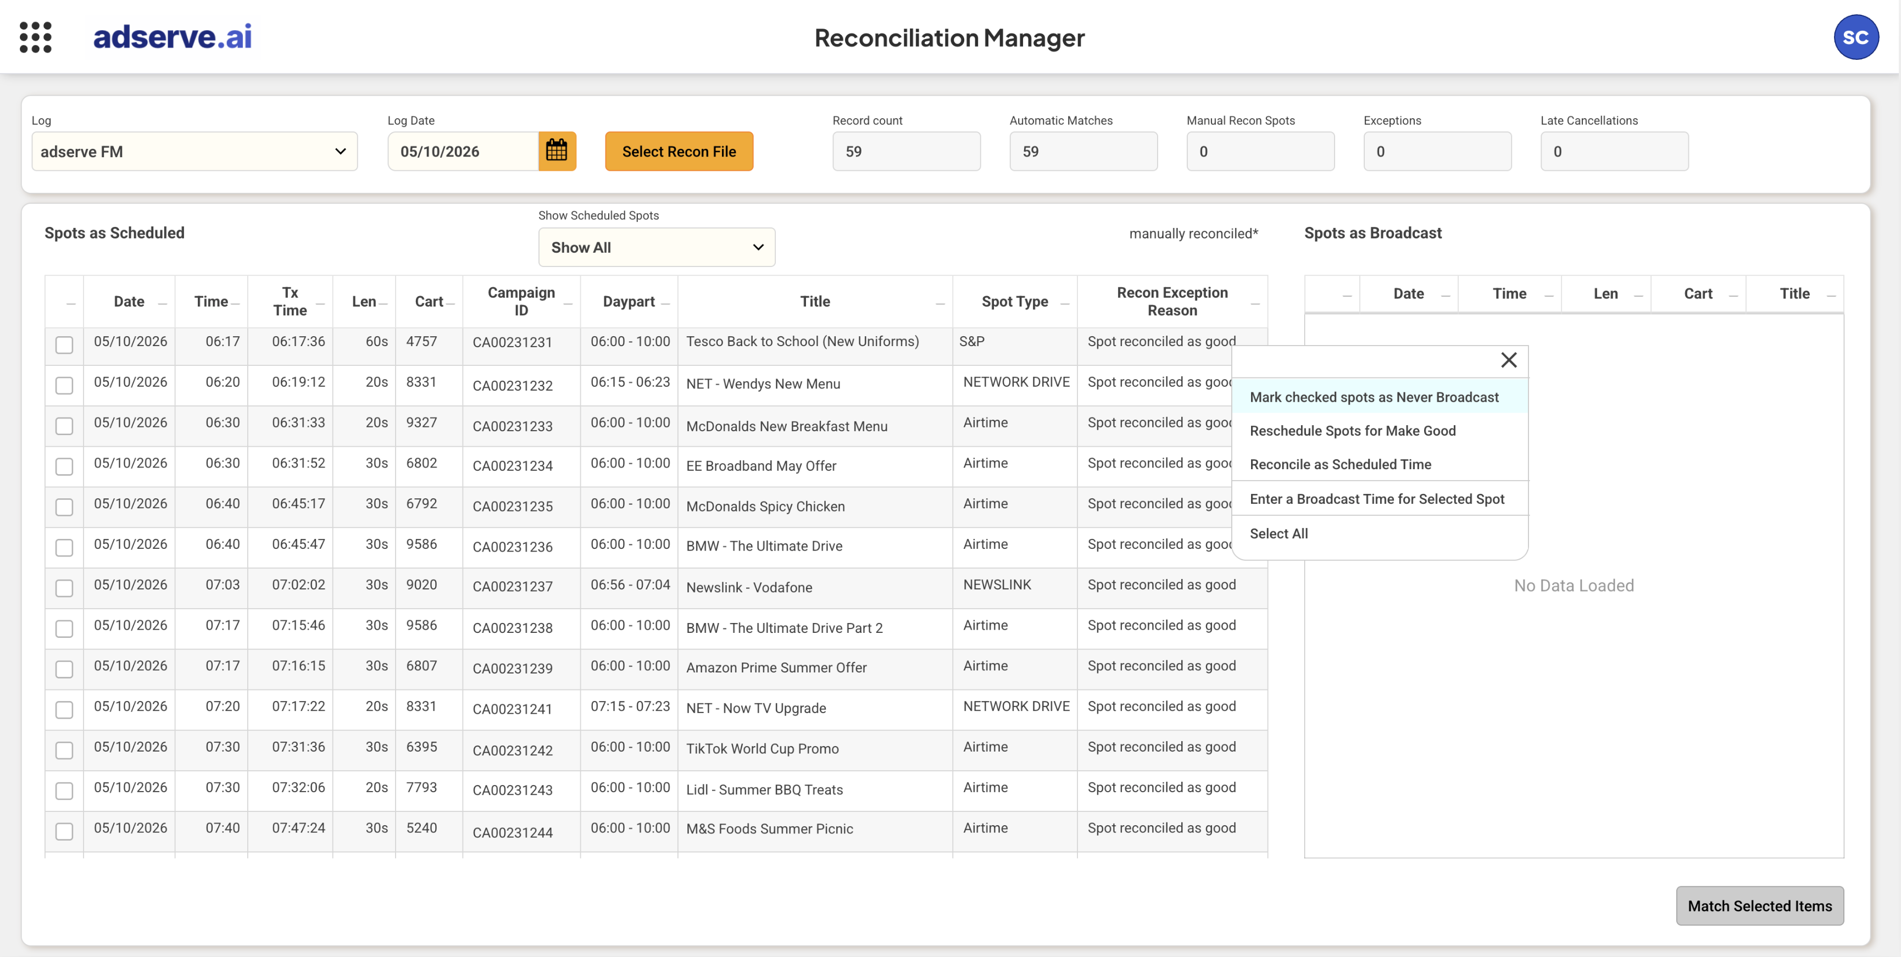Screen dimensions: 1901x957
Task: Click cart number 4757
Action: [421, 342]
